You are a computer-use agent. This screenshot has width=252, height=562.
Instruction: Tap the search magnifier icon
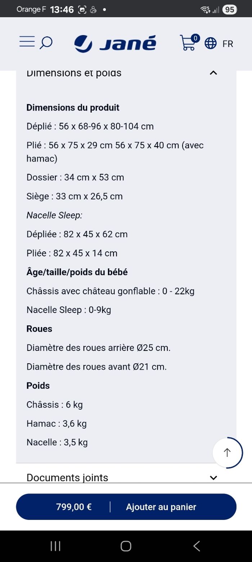pos(46,43)
